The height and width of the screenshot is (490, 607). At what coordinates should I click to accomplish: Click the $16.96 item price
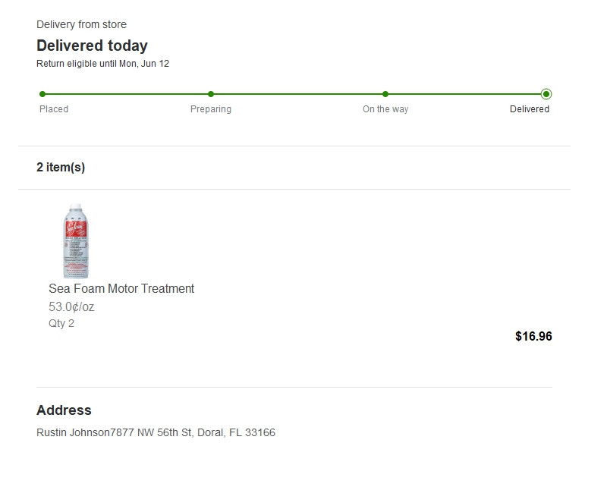coord(533,336)
